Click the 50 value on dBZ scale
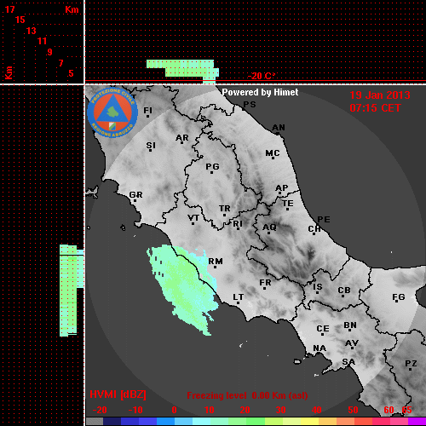Screen dimensions: 426x426 pos(353,410)
